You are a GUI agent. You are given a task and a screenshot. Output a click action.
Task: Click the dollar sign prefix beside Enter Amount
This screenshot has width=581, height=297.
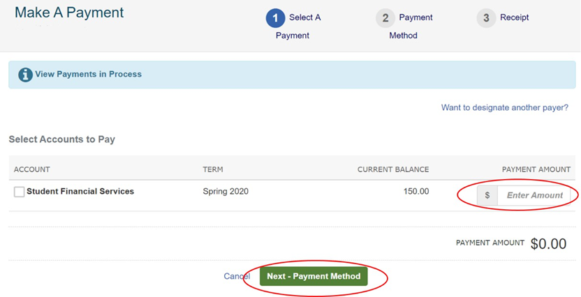487,195
